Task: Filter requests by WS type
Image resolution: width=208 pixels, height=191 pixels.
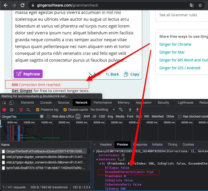Action: pos(146,116)
